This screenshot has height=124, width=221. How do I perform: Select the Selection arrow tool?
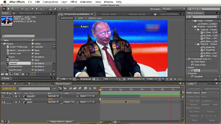tap(4, 9)
